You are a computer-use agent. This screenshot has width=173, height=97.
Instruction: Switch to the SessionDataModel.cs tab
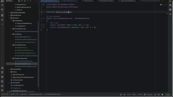[127, 1]
